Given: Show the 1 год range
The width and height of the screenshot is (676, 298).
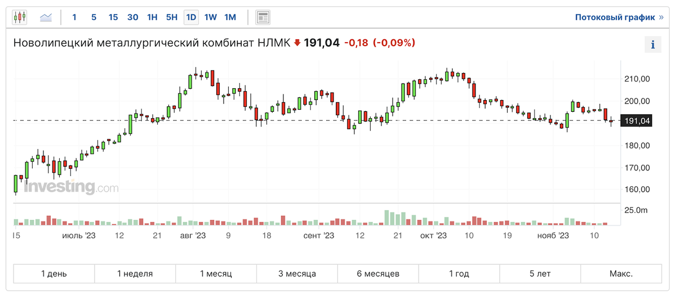Looking at the screenshot, I should click(x=459, y=274).
